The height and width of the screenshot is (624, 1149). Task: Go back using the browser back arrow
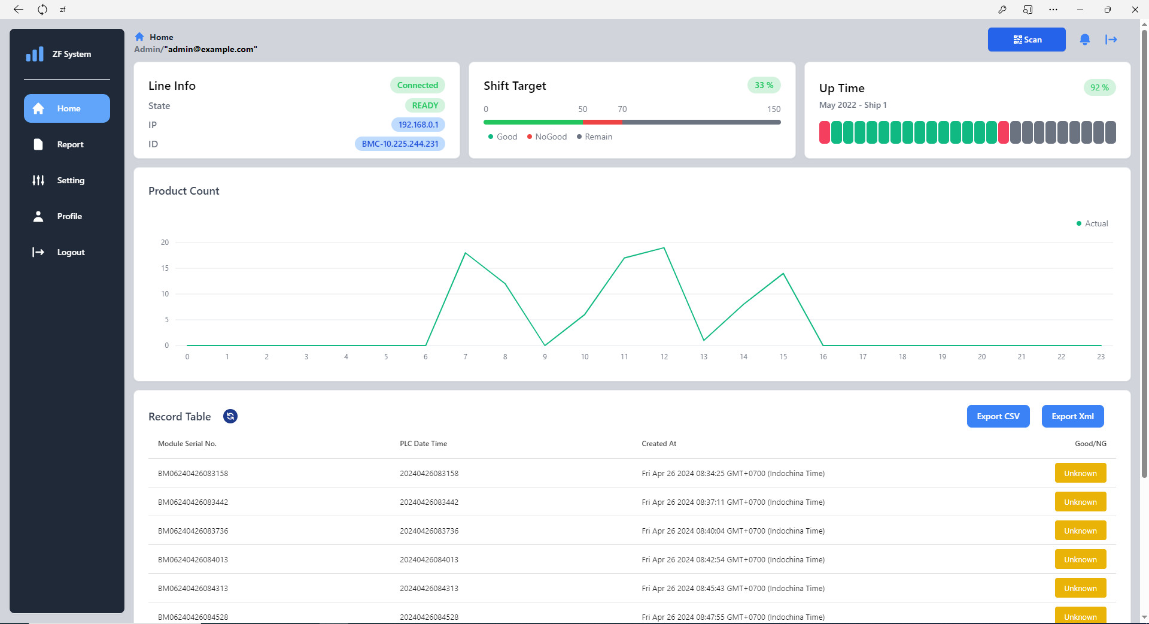pyautogui.click(x=19, y=10)
